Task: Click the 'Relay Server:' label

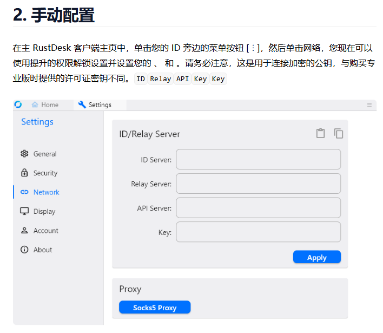Action: 151,184
